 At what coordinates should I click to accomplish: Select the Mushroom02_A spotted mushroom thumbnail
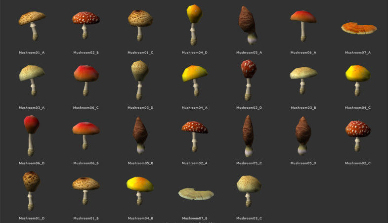pyautogui.click(x=195, y=136)
